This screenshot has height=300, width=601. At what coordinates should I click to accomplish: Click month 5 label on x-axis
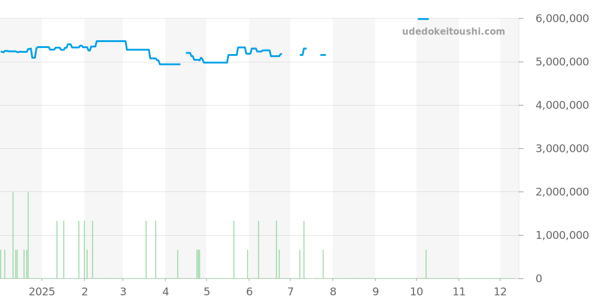pyautogui.click(x=207, y=292)
